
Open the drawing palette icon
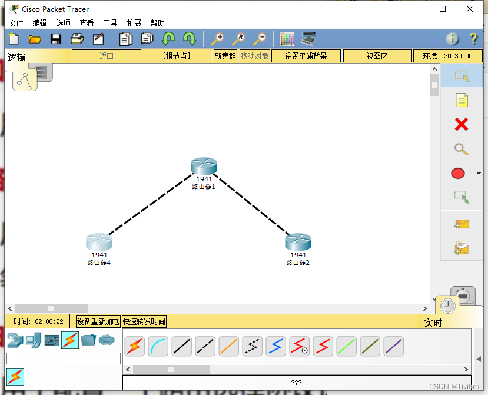(287, 39)
